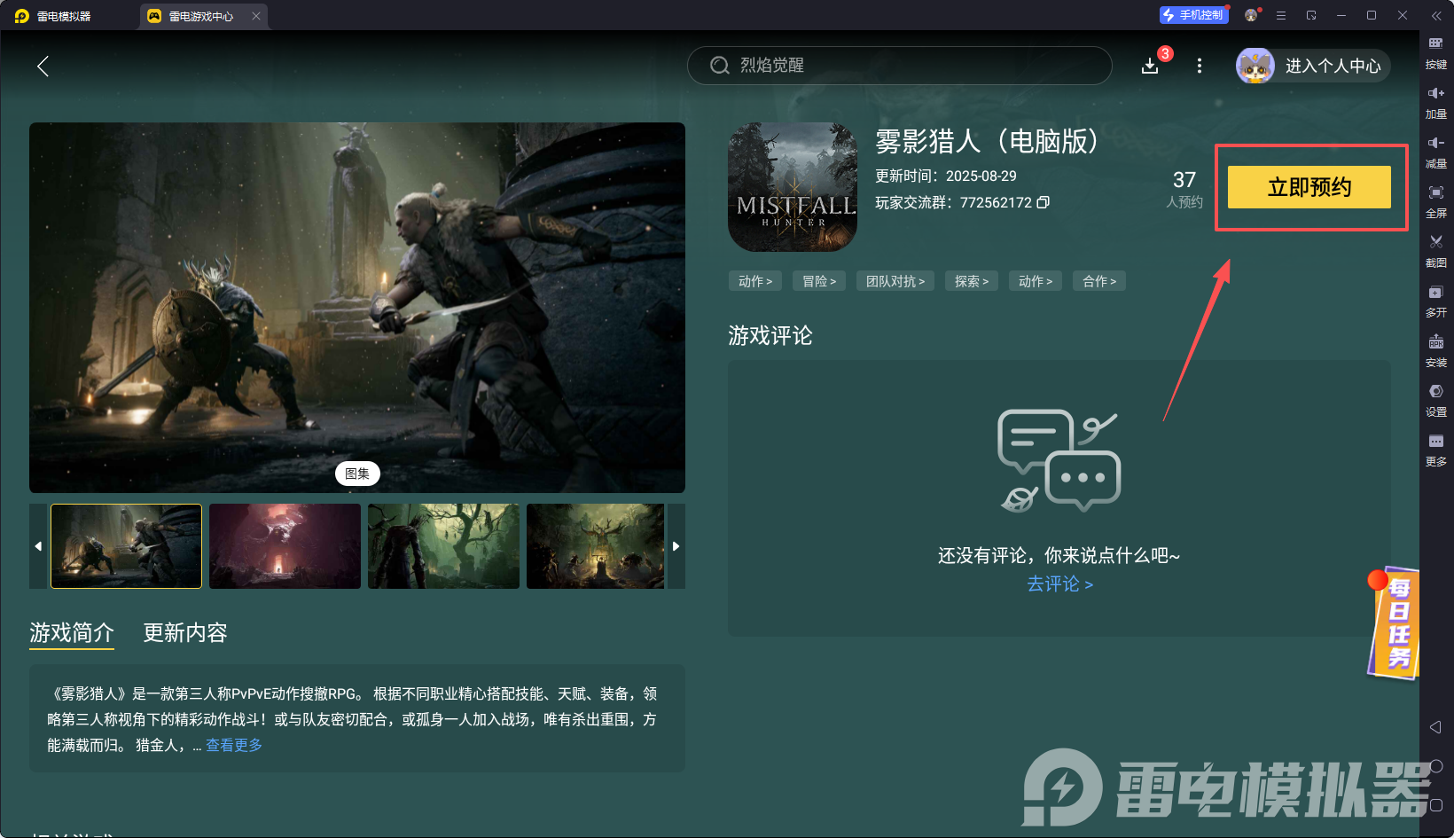This screenshot has width=1454, height=838.
Task: Install an APK via 安装 icon
Action: click(1436, 351)
